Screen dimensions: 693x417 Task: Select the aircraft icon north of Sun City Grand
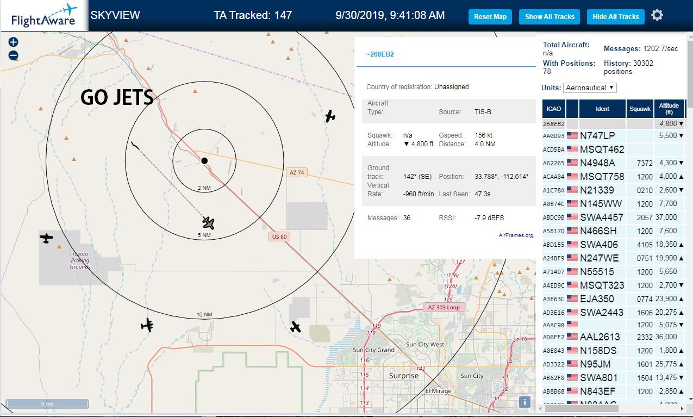(x=295, y=326)
